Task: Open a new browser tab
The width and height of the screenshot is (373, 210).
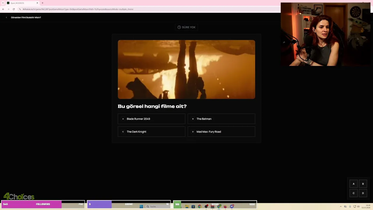Action: pyautogui.click(x=42, y=3)
